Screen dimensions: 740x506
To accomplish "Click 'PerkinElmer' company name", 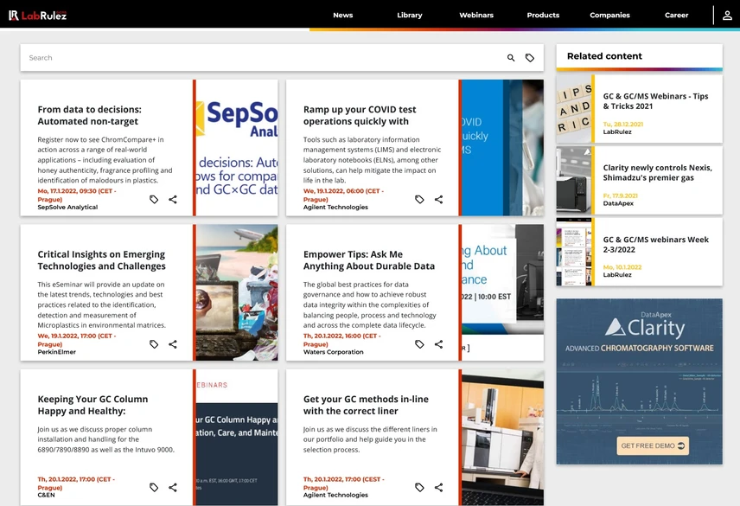I will [x=57, y=352].
